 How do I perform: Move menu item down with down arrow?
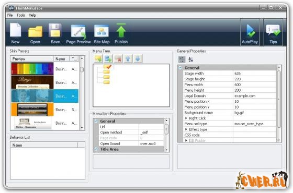[x=138, y=58]
